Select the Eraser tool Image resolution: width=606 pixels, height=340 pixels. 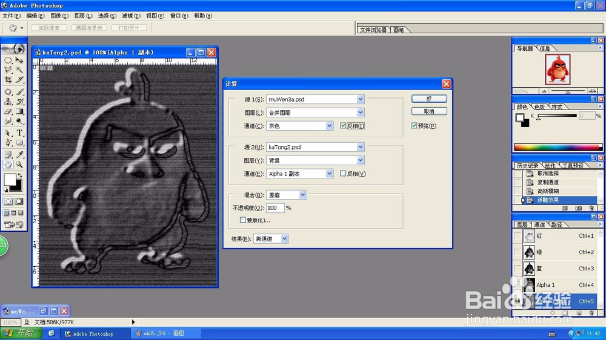click(x=8, y=111)
